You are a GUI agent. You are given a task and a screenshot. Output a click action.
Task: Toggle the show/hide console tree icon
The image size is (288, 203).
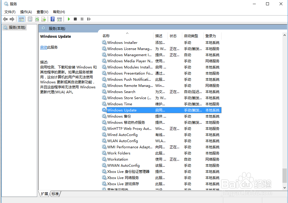(x=21, y=19)
